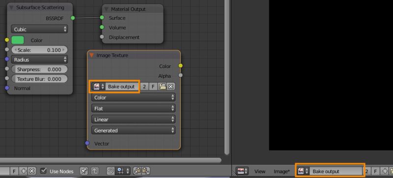Image resolution: width=393 pixels, height=178 pixels.
Task: Click the go to parent node tree icon
Action: [95, 171]
